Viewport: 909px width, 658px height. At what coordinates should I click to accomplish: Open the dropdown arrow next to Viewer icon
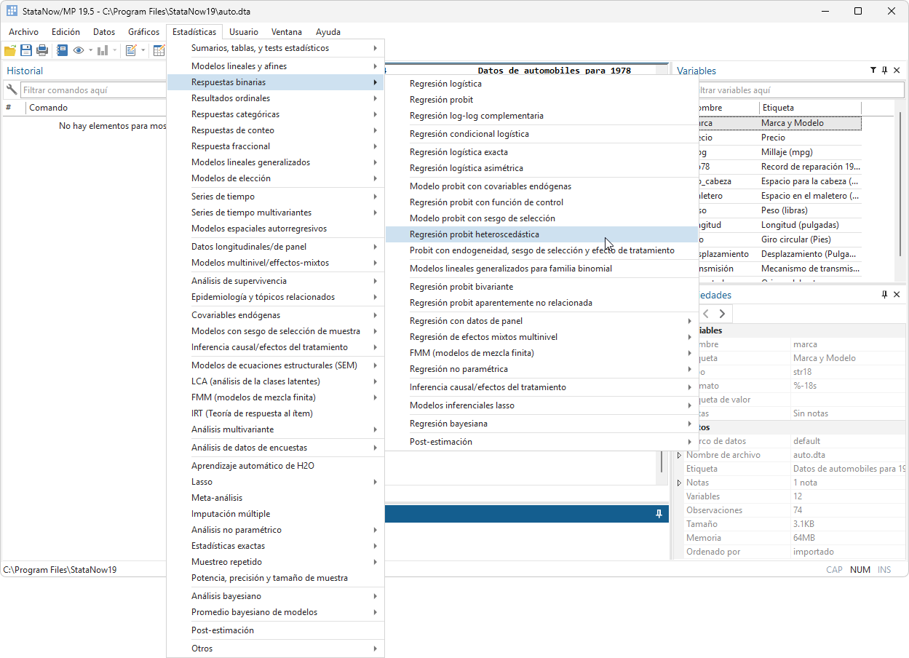click(90, 50)
